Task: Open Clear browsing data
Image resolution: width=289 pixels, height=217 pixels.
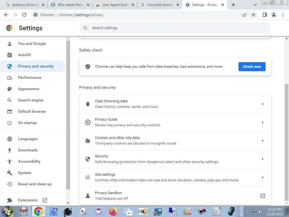Action: [x=175, y=104]
